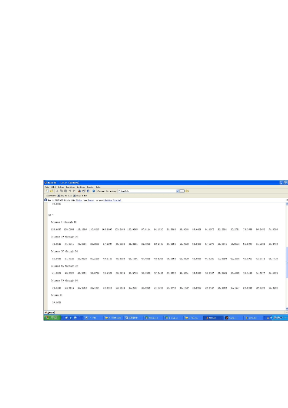288x408 pixels.
Task: Click the last value of the Columns 1 through 18 row
Action: point(273,229)
